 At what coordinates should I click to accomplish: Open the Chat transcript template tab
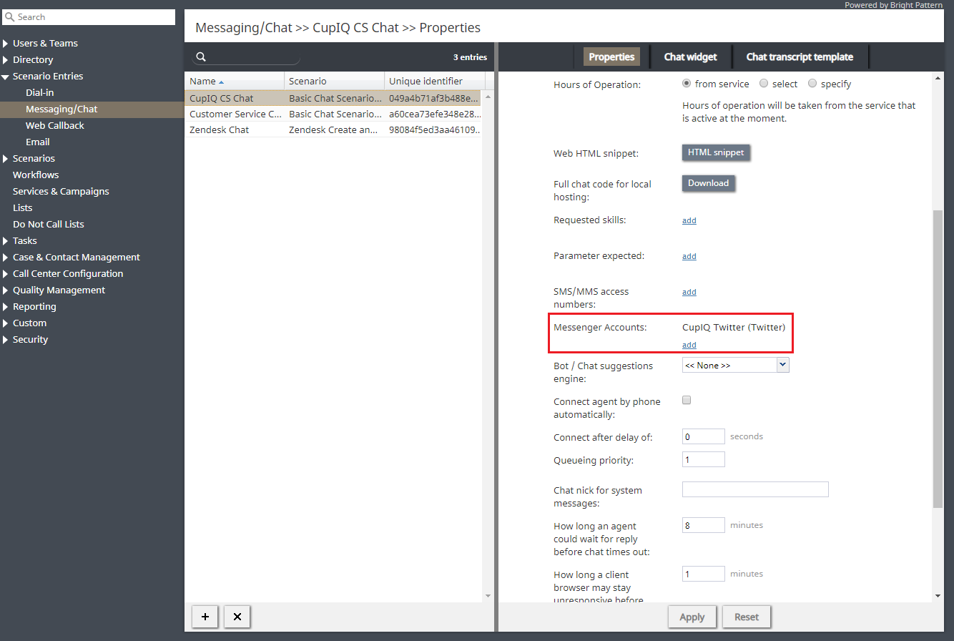800,57
